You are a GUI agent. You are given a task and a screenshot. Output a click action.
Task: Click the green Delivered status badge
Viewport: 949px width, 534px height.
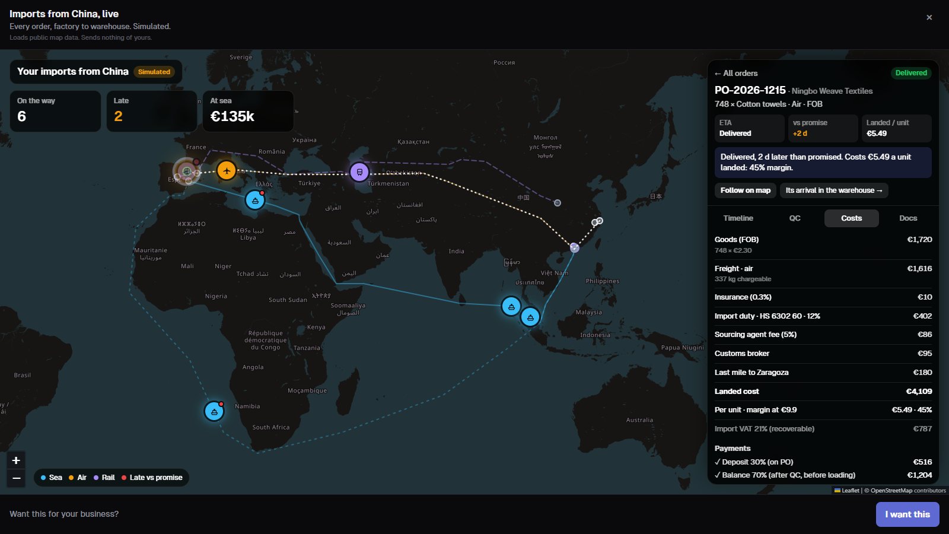(911, 73)
